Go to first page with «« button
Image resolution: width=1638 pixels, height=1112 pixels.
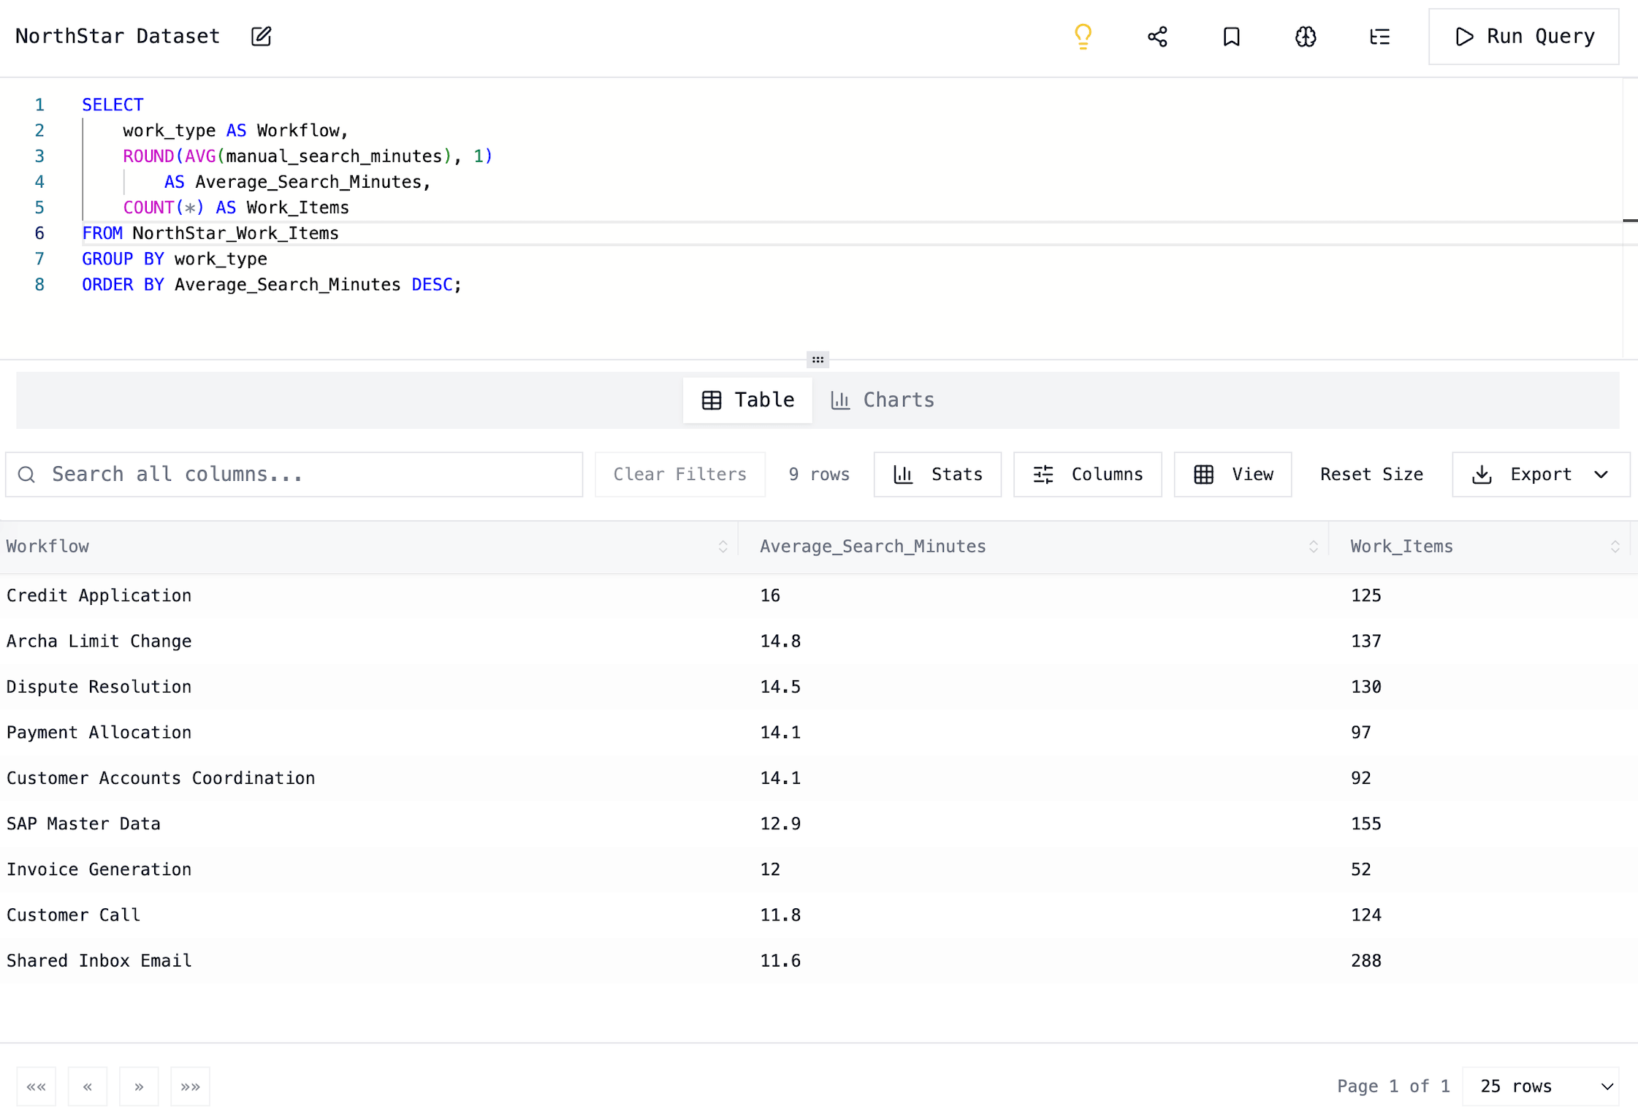coord(37,1086)
